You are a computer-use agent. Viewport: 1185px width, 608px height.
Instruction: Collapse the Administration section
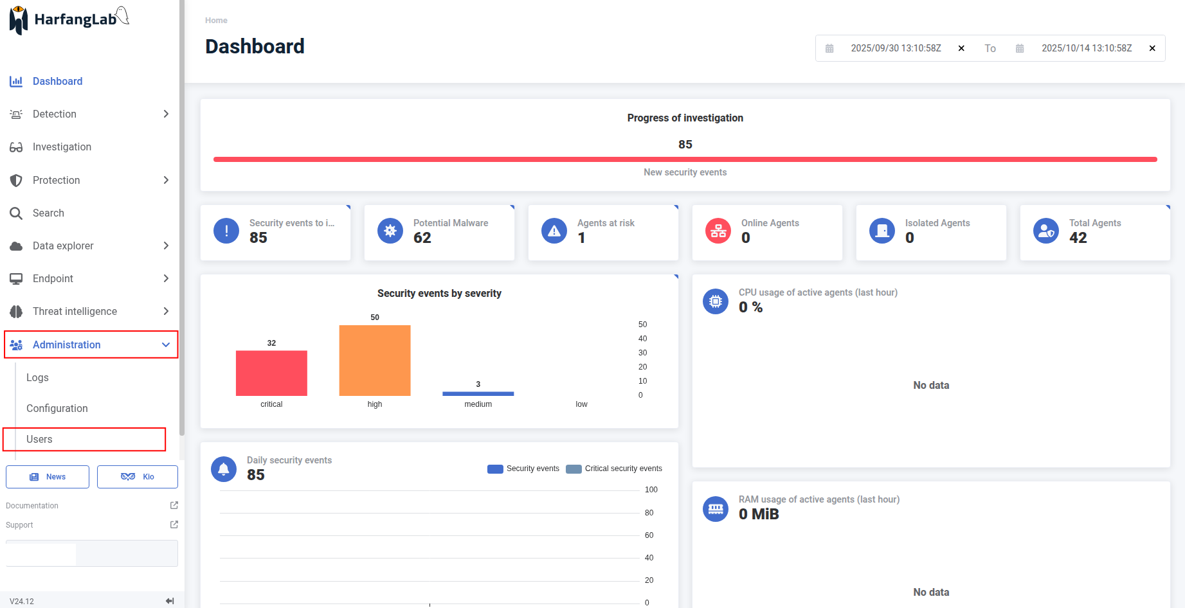166,345
